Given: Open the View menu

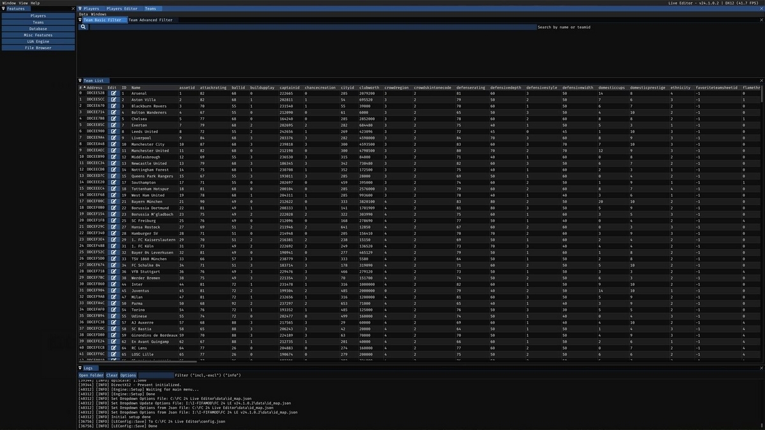Looking at the screenshot, I should (23, 3).
